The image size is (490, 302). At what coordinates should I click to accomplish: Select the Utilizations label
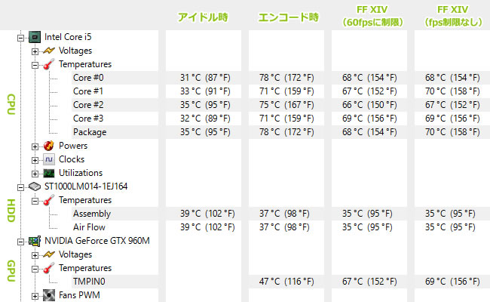point(81,173)
